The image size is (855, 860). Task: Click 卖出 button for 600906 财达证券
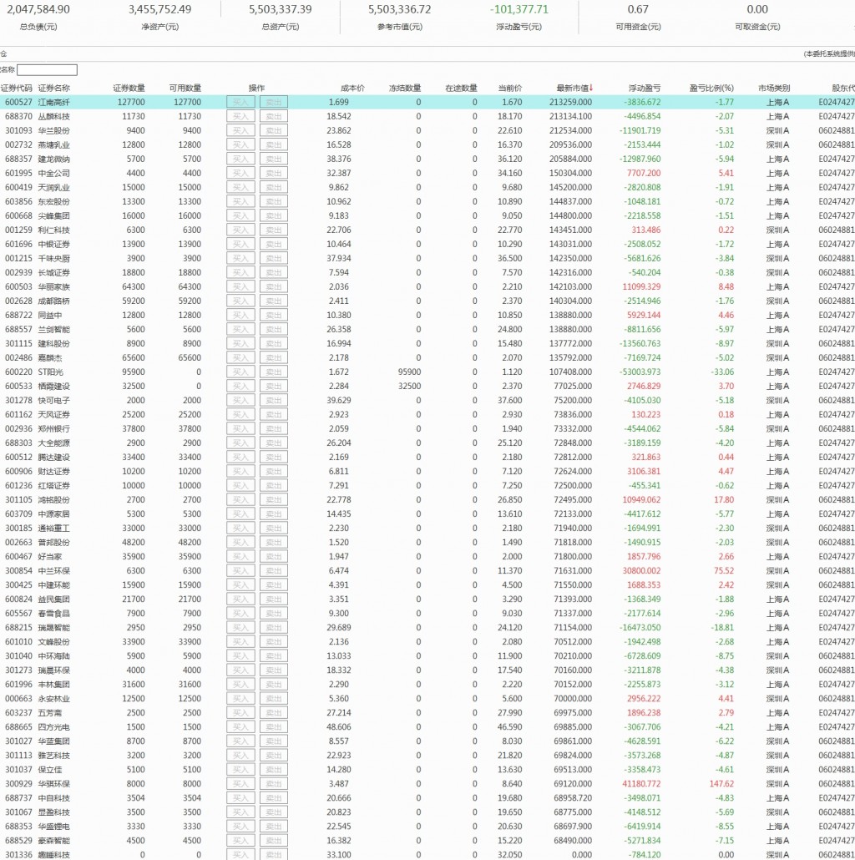tap(274, 471)
